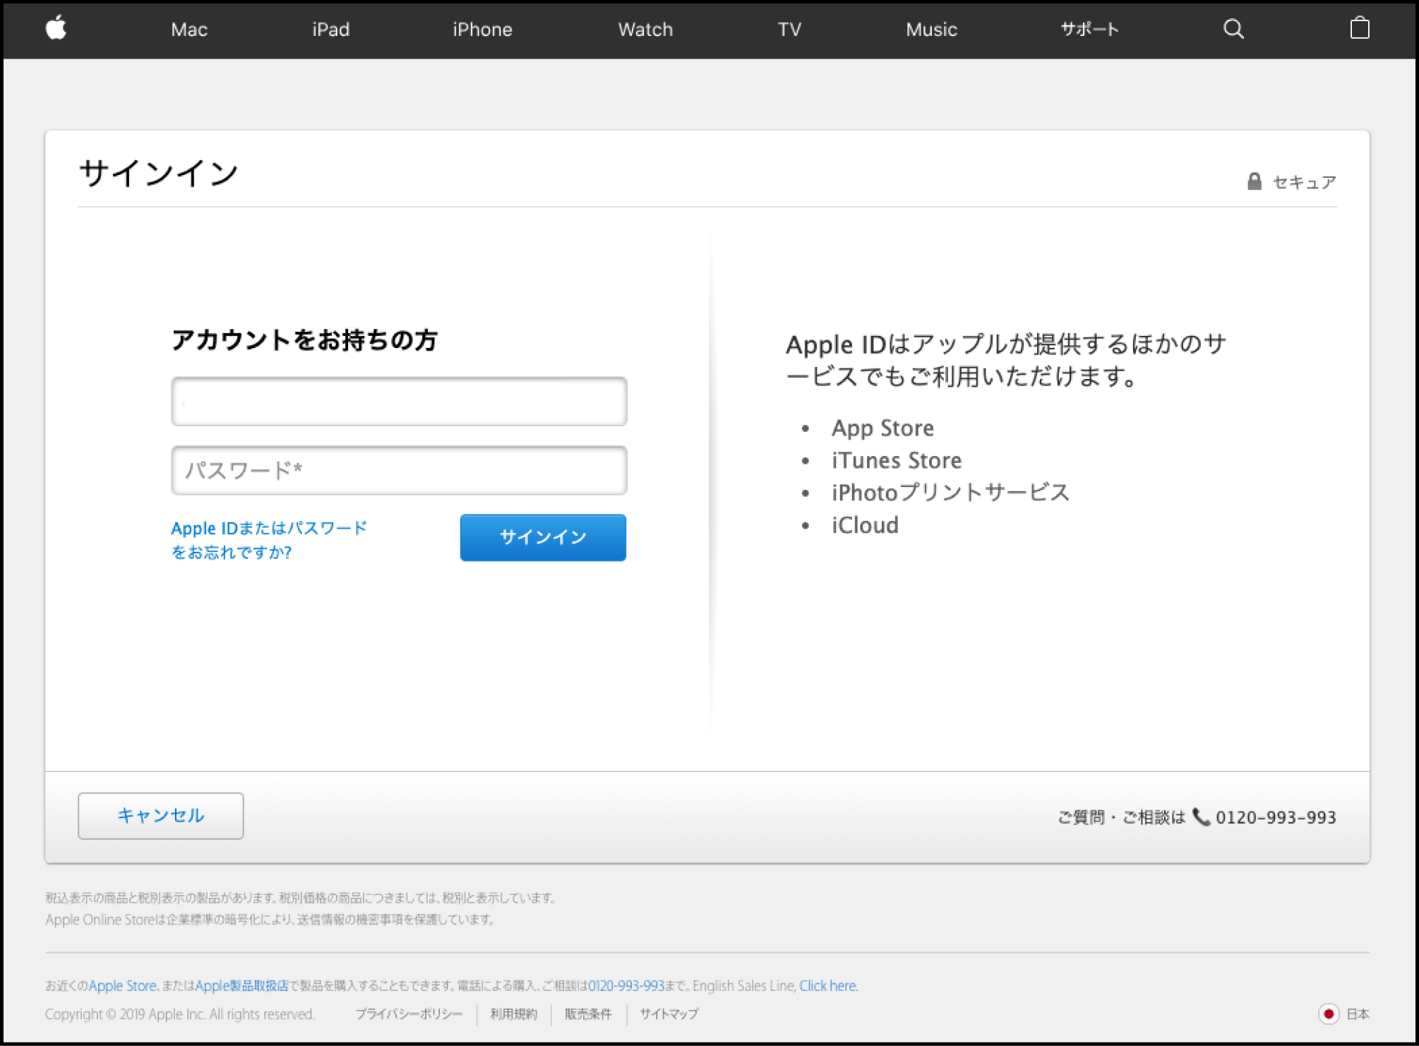1419x1046 pixels.
Task: Focus the Apple ID input field
Action: pyautogui.click(x=399, y=402)
